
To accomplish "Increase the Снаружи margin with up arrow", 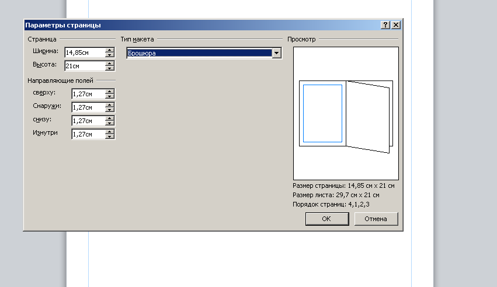I will click(110, 105).
